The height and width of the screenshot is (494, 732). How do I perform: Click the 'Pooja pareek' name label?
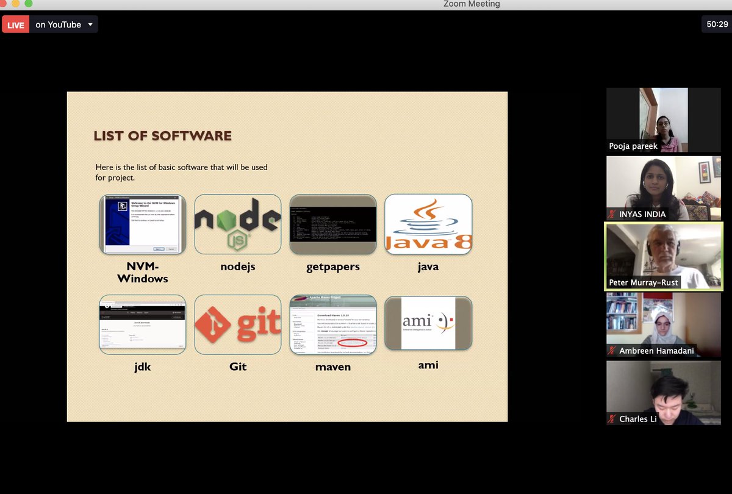[633, 146]
